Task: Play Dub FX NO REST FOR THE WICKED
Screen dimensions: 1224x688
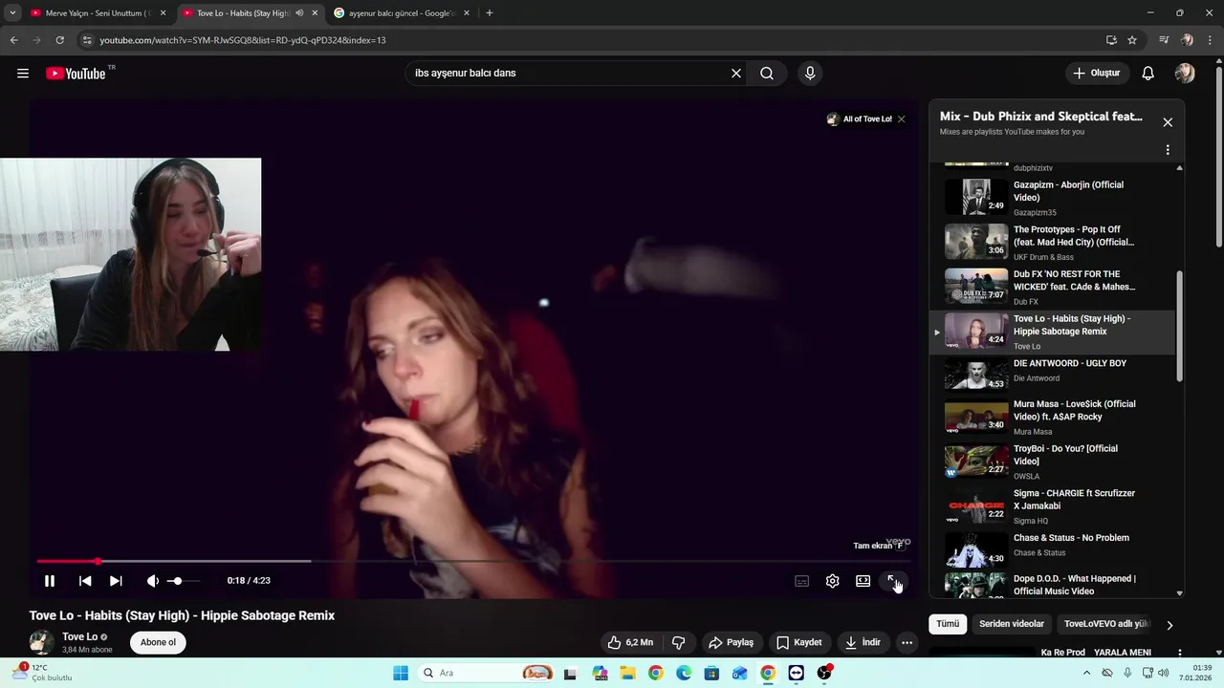Action: click(1052, 287)
